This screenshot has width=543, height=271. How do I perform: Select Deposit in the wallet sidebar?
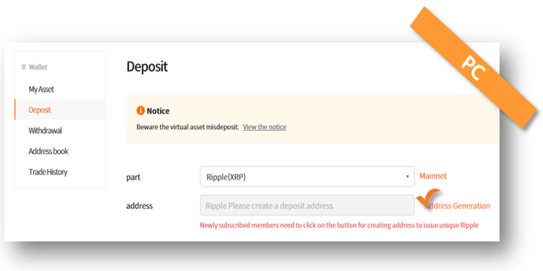point(40,110)
